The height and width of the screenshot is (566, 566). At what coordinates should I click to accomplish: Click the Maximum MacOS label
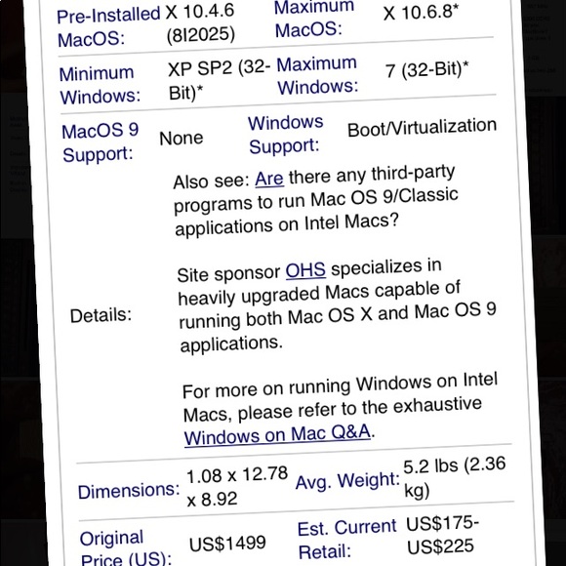coord(314,19)
